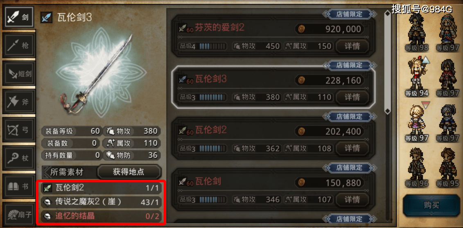Screen dimensions: 463x228
Task: Choose the axe (斧) weapon category
Action: click(18, 102)
